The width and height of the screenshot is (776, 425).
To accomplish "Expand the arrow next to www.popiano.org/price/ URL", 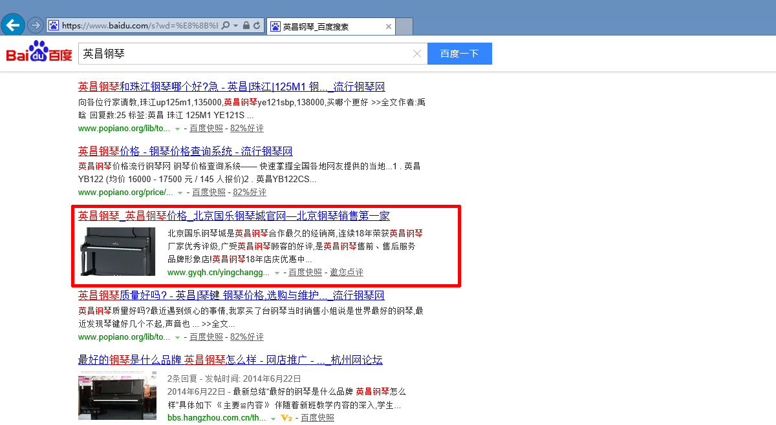I will pos(180,192).
